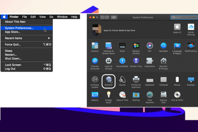Open Startup Disk preferences
The image size is (198, 132).
(163, 97)
